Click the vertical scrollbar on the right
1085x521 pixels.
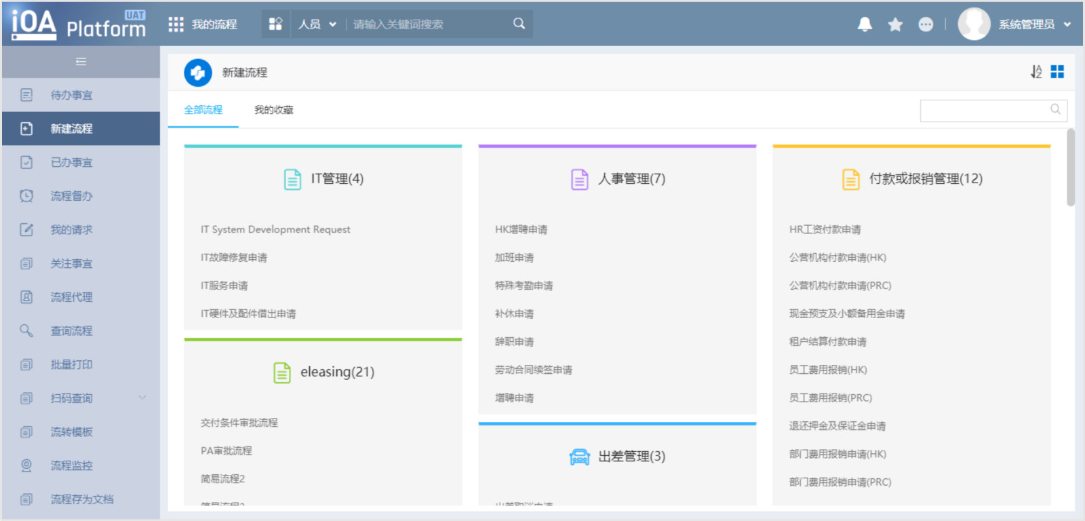(x=1071, y=167)
